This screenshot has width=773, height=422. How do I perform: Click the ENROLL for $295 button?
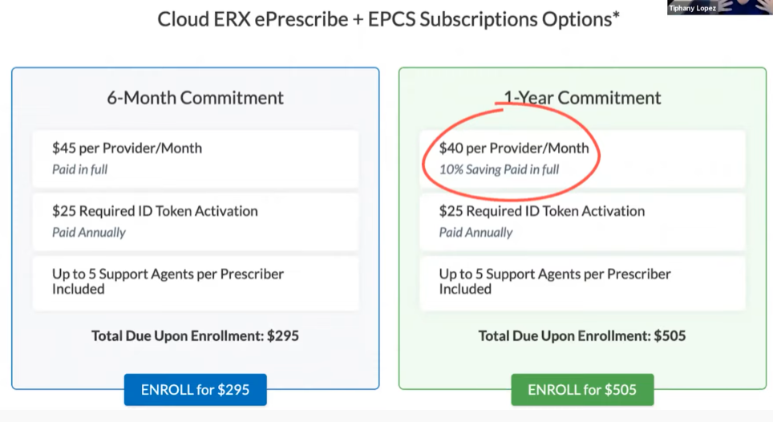[x=195, y=390]
